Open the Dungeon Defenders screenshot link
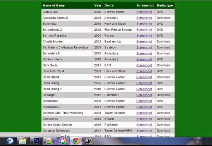 [144, 131]
